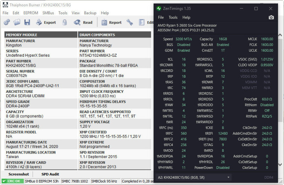Click the floppy disk save icon

pyautogui.click(x=27, y=22)
